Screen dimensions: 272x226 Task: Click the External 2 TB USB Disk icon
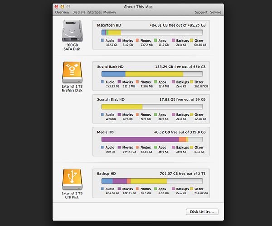(x=72, y=179)
